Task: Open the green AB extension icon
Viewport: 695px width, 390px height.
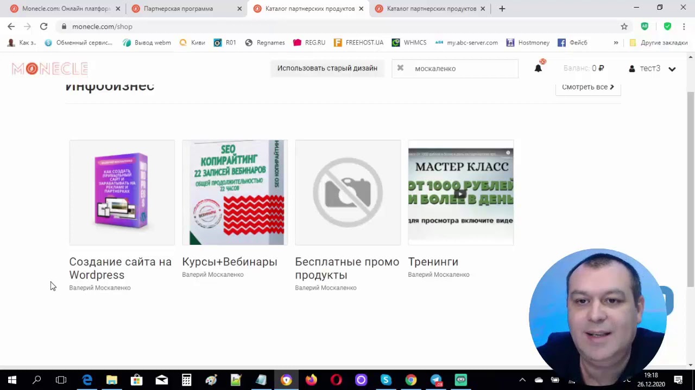Action: coord(645,26)
